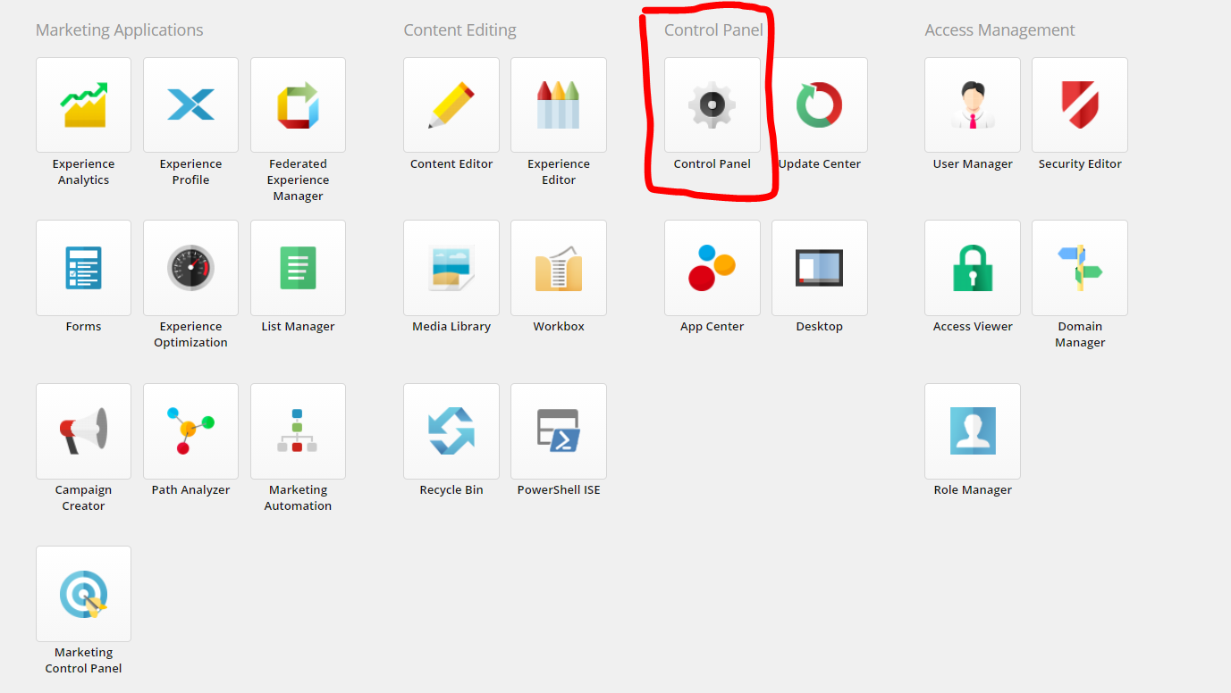Screen dimensions: 1231x693
Task: Open the User Manager
Action: (x=972, y=104)
